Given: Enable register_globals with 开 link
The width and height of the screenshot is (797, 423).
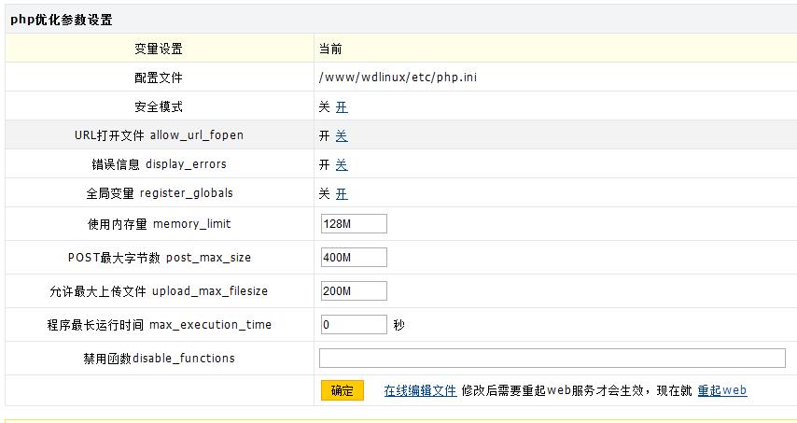Looking at the screenshot, I should pos(342,194).
